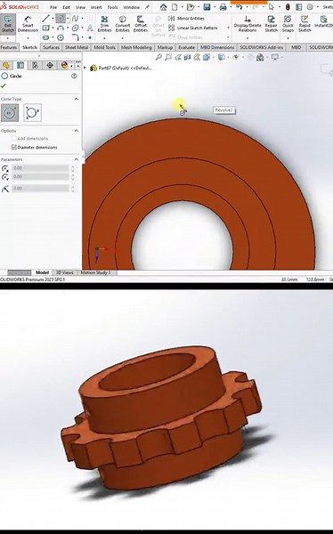Open the Trim Entities dropdown arrow
The width and height of the screenshot is (333, 534).
click(104, 38)
